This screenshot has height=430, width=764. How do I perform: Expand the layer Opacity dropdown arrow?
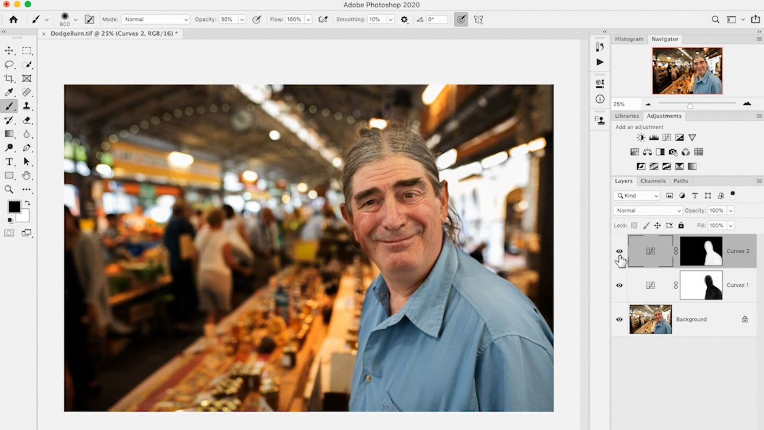[x=730, y=210]
